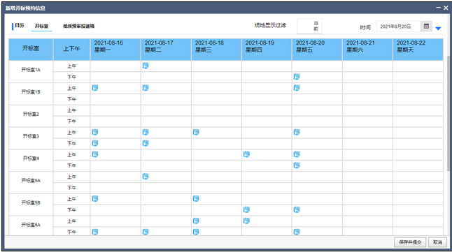Open 开标室6A 上午 booking on 2021-08-18

[196, 221]
